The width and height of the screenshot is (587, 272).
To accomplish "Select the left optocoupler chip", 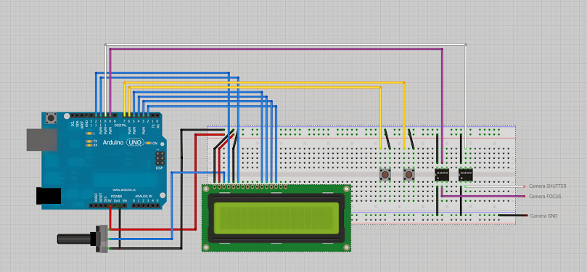I will pos(442,174).
